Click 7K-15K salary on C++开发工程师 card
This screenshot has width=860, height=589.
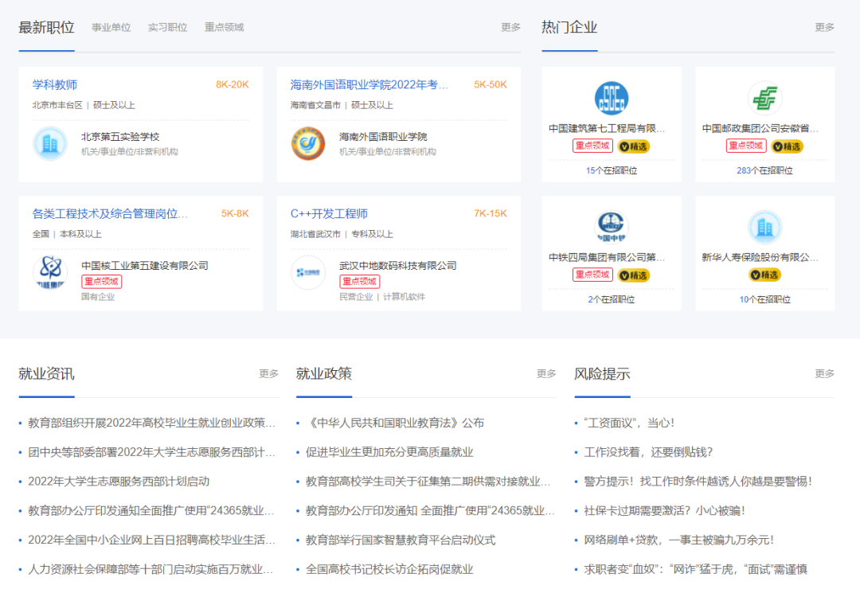491,213
